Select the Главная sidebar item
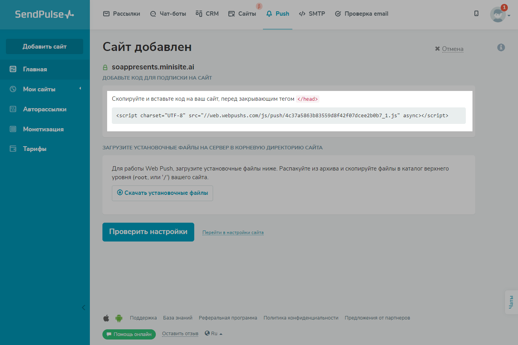Viewport: 518px width, 345px height. pos(45,69)
